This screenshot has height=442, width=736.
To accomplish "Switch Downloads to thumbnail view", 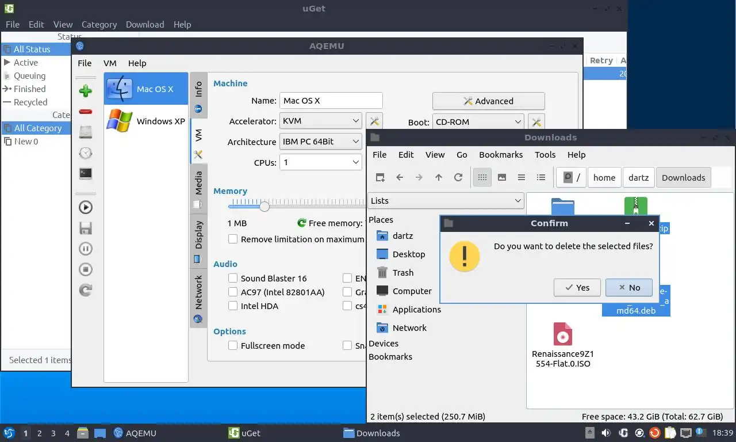I will (x=502, y=177).
